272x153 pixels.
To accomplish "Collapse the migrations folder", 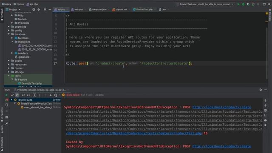I will 12,42.
